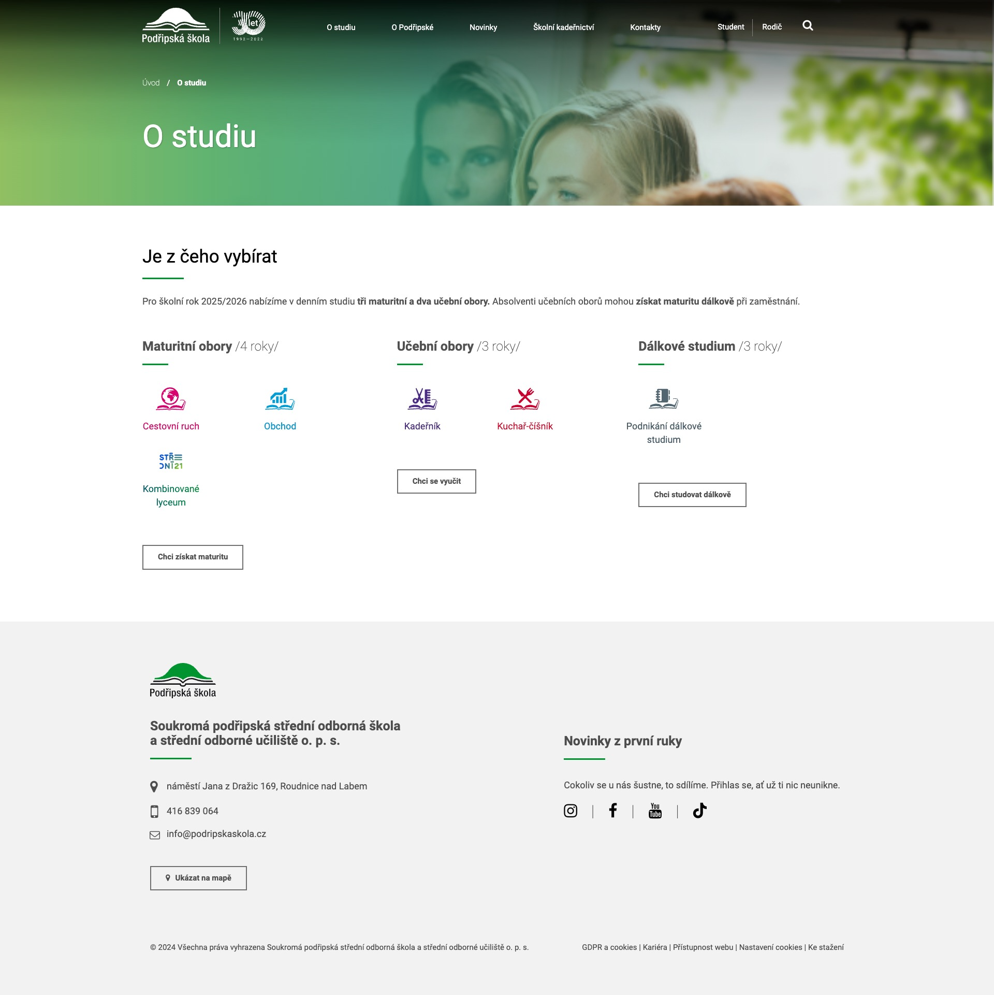Image resolution: width=994 pixels, height=995 pixels.
Task: Click the Ukázat na mapě button
Action: [x=198, y=878]
